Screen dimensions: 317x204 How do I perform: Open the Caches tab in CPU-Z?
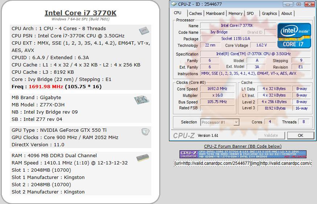pos(195,13)
